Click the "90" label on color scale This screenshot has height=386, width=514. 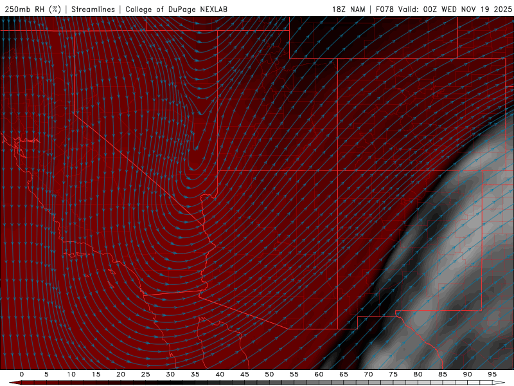point(468,374)
